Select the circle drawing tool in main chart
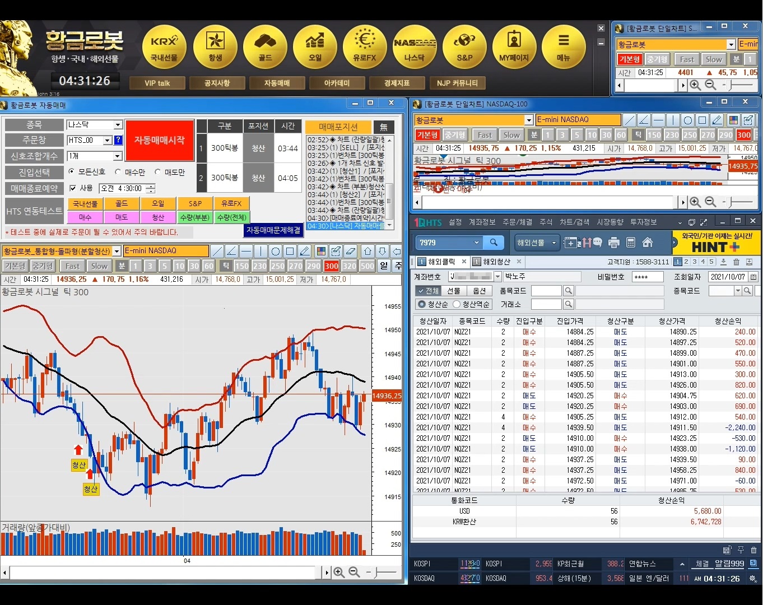763x605 pixels. tap(275, 251)
